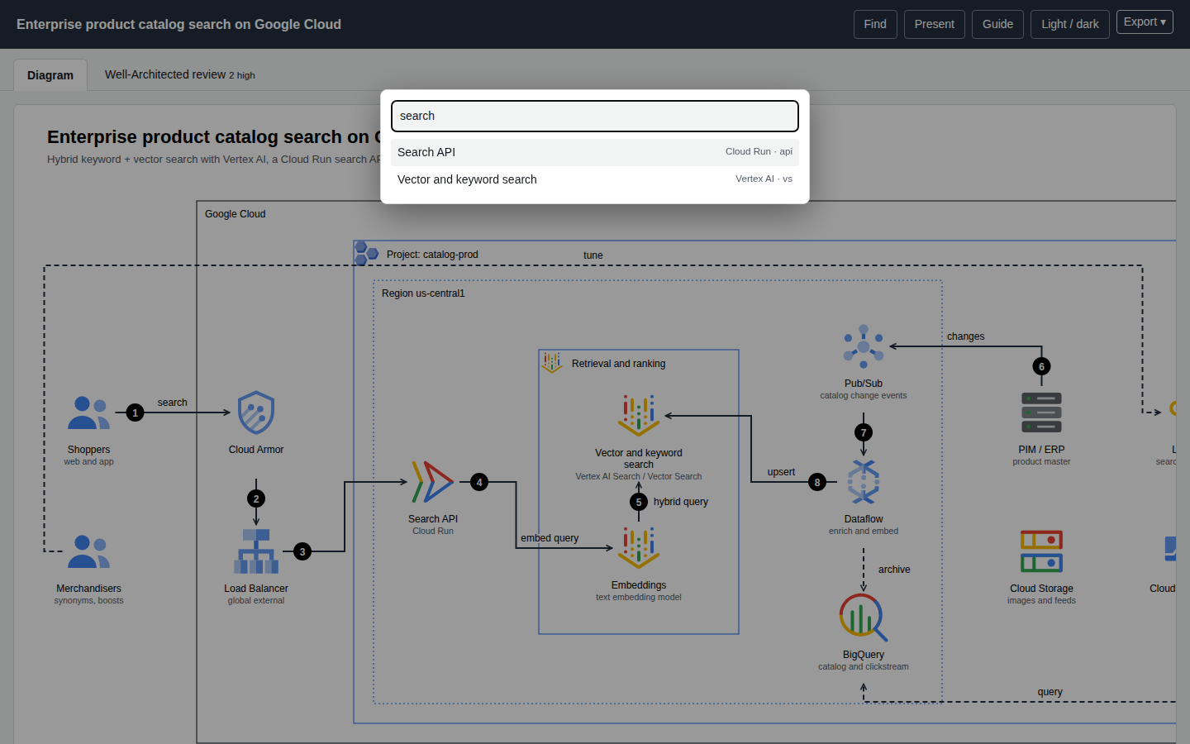Open the Well-Architected review tab
Image resolution: width=1190 pixels, height=744 pixels.
[179, 74]
